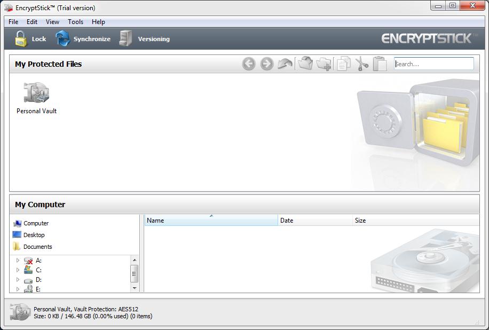The height and width of the screenshot is (330, 489).
Task: Click the drive tree scrollbar down arrow
Action: (x=135, y=288)
